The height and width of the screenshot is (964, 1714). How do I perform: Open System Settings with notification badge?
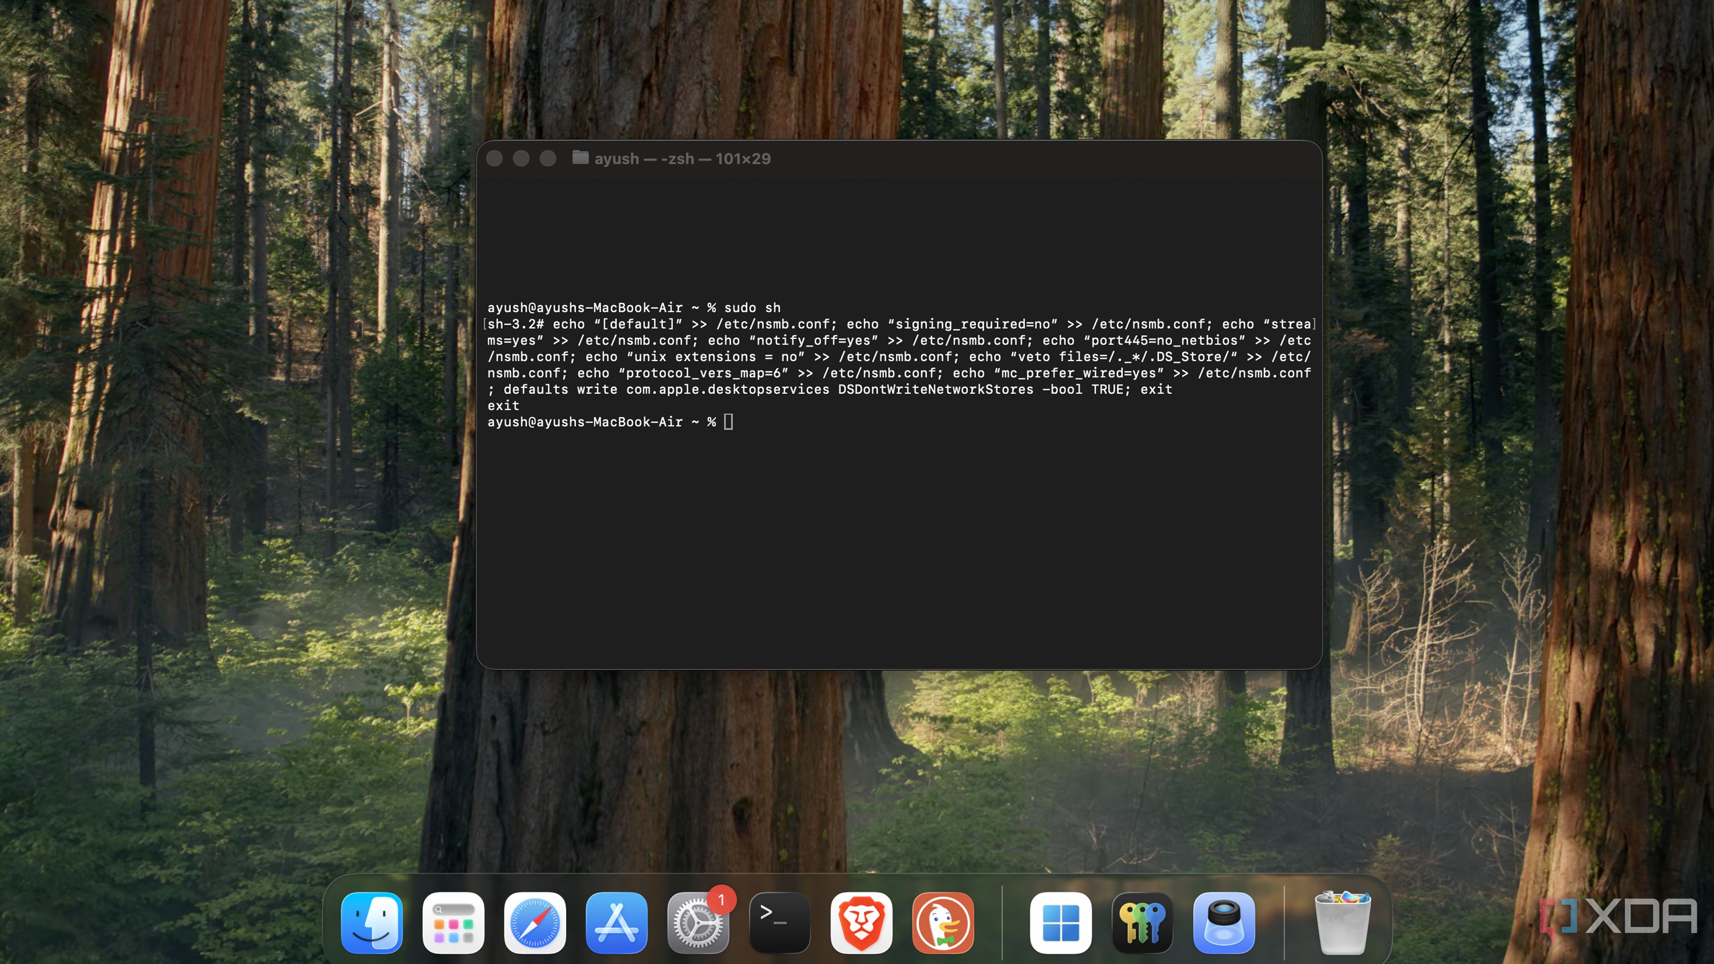click(x=698, y=923)
